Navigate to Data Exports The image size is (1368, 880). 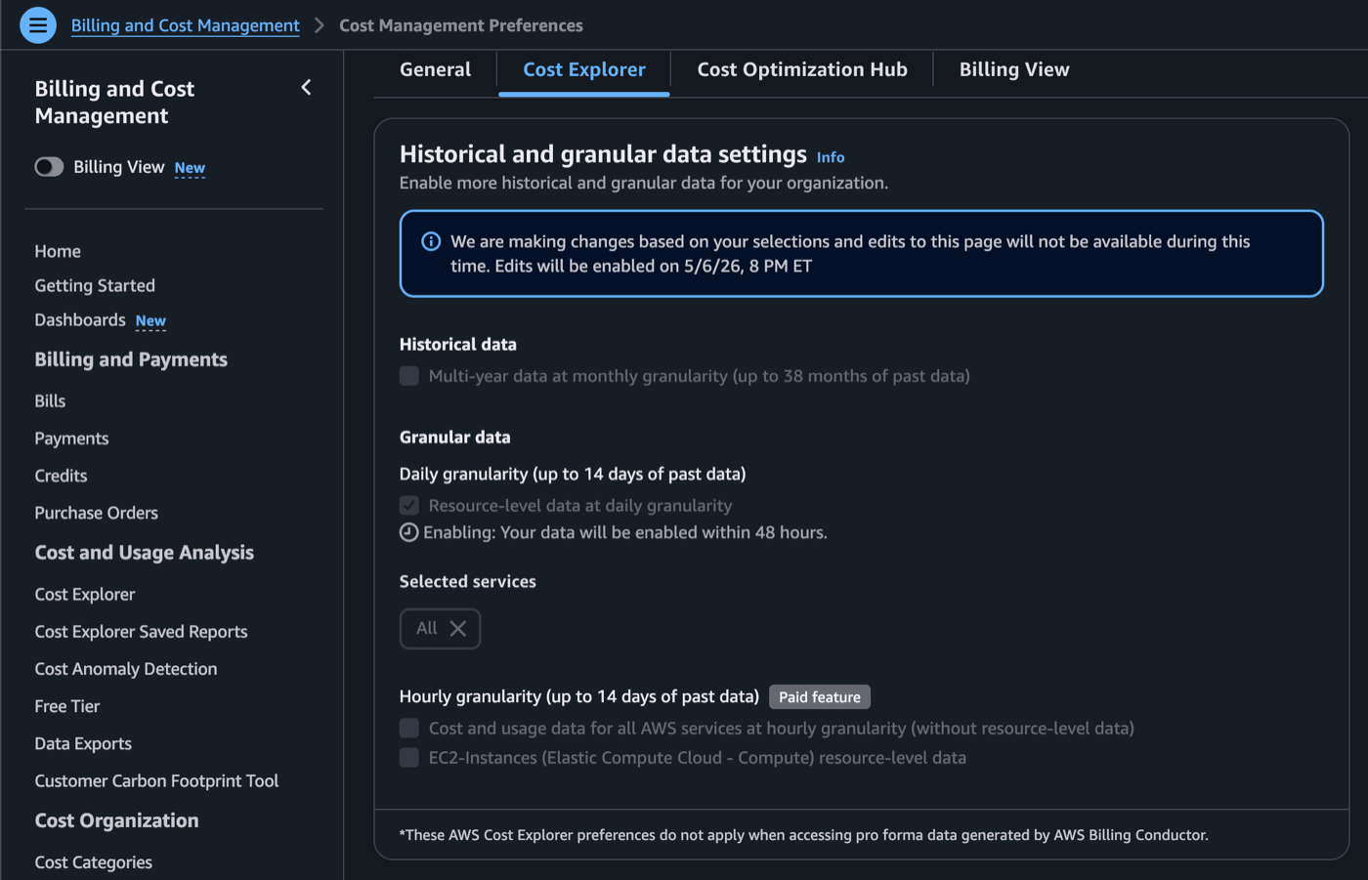(83, 744)
